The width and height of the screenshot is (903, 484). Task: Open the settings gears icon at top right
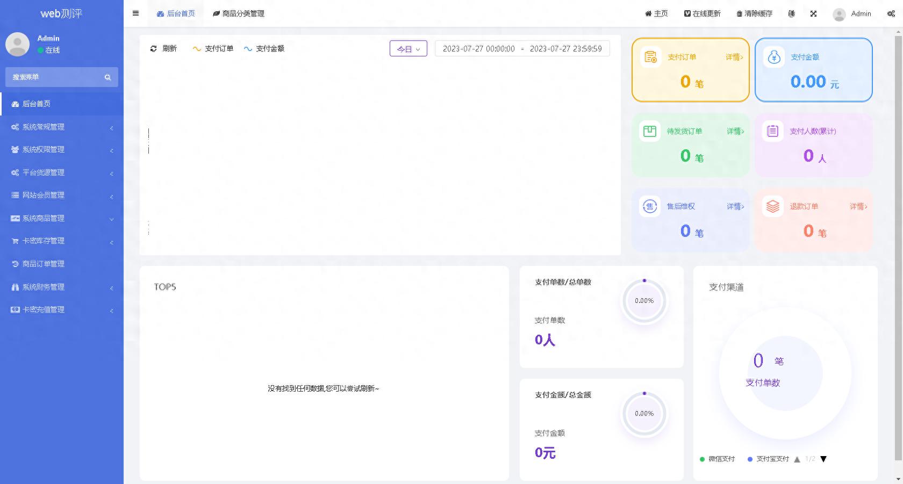(x=891, y=14)
